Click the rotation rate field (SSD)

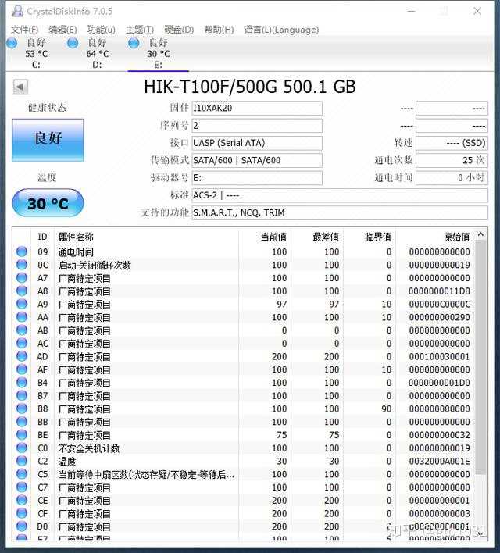coord(452,143)
